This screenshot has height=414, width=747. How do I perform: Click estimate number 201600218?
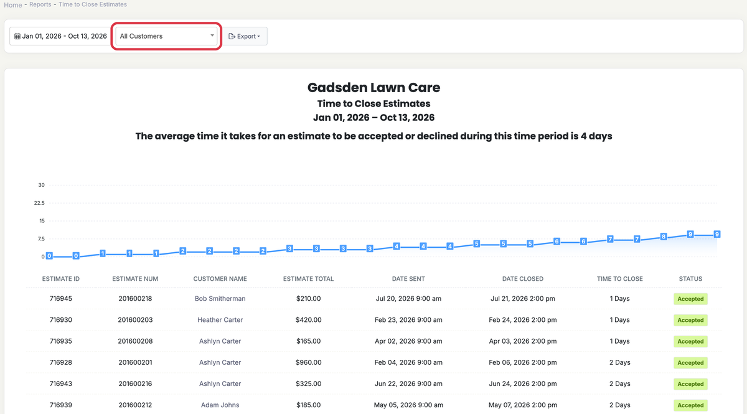point(135,299)
